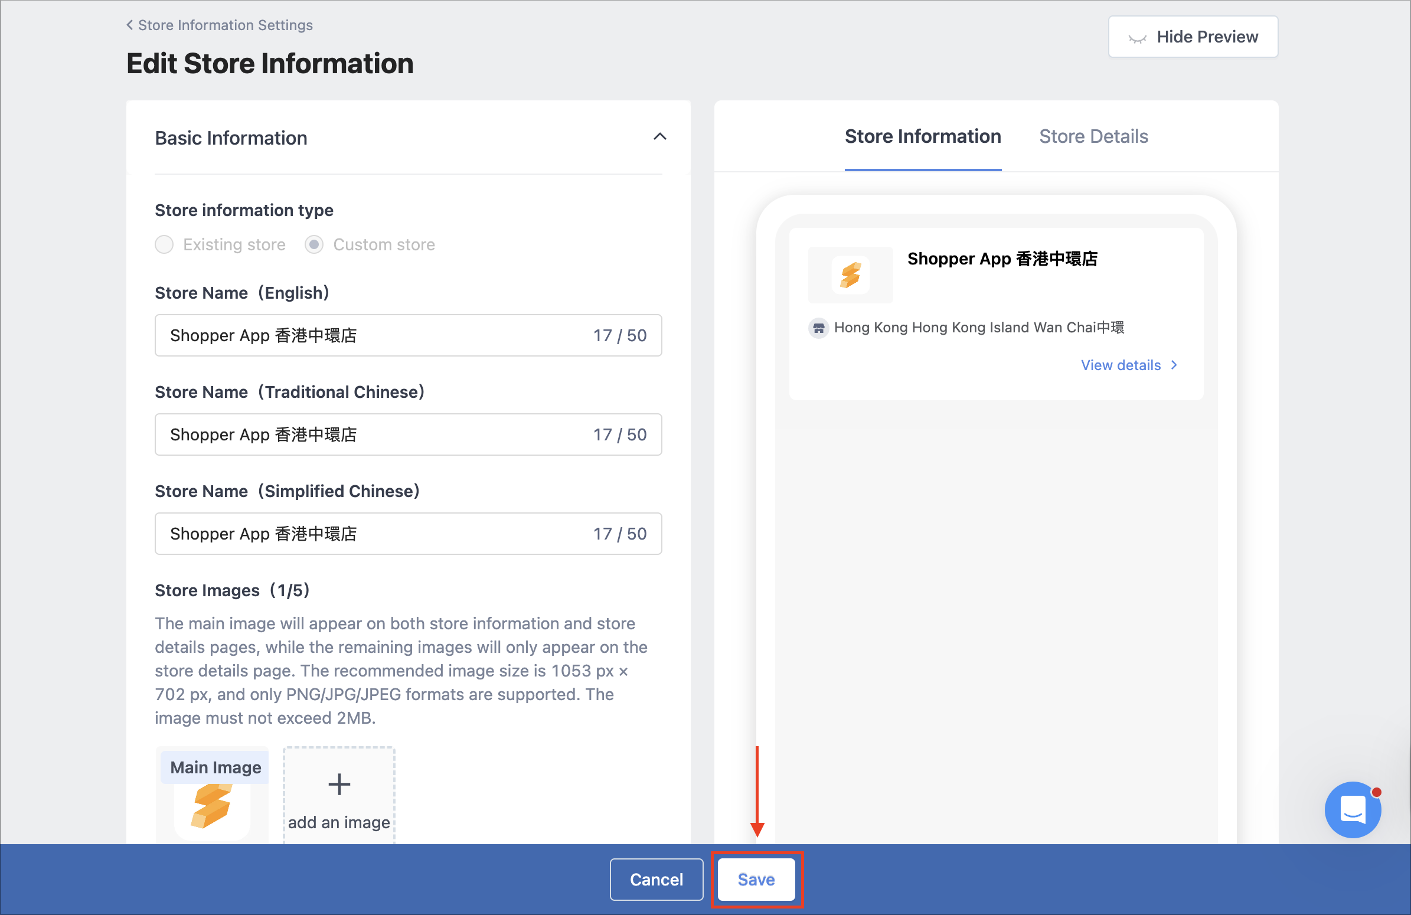Click the 'Basic Information' section title
1411x915 pixels.
231,138
